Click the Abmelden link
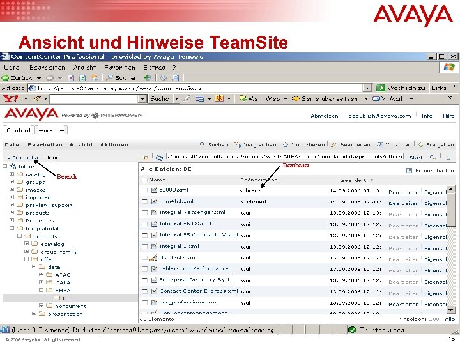460x345 pixels. (x=324, y=116)
